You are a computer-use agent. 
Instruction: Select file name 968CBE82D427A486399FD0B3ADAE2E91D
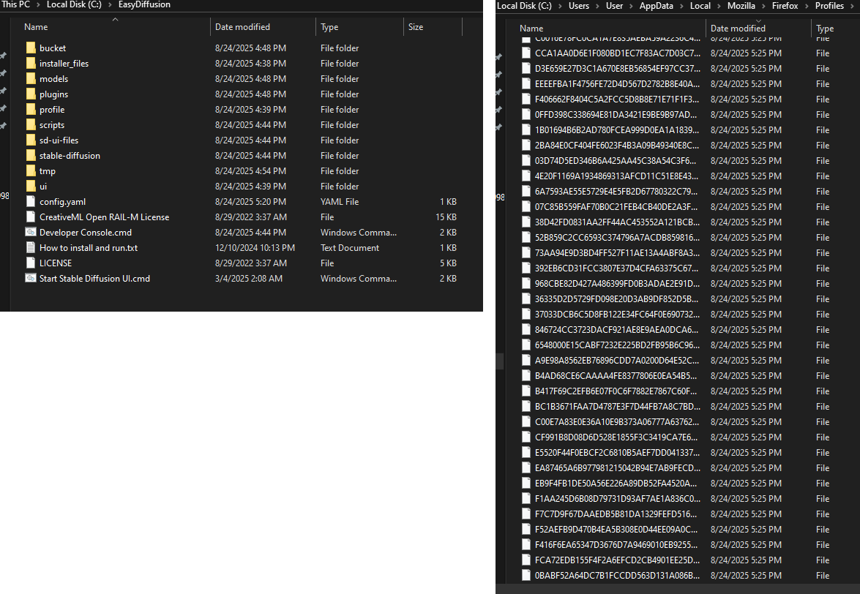point(617,283)
